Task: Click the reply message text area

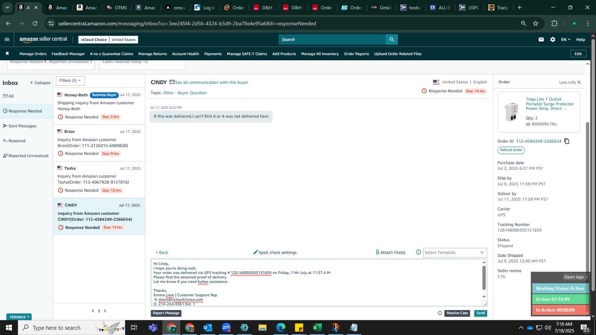Action: (x=316, y=283)
